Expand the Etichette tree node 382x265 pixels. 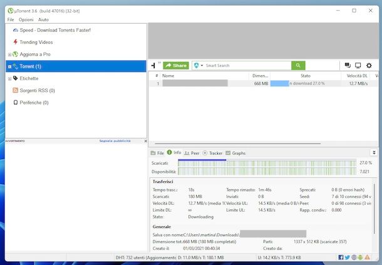(9, 78)
